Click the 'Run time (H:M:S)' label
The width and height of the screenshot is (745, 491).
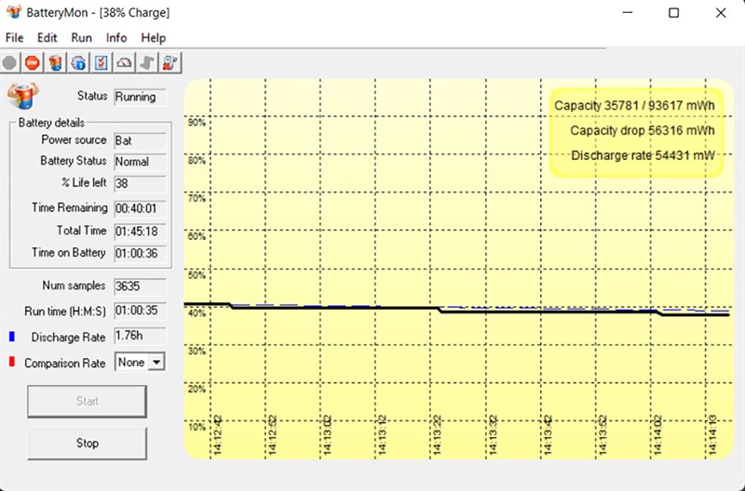(65, 312)
